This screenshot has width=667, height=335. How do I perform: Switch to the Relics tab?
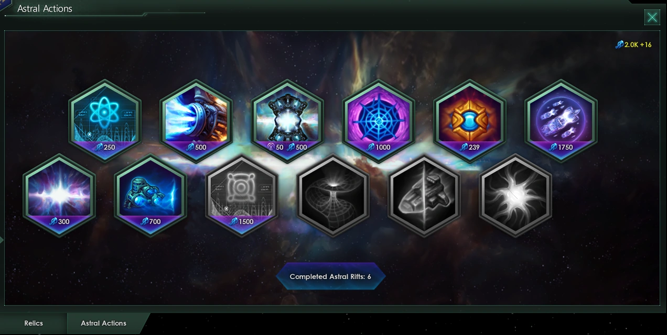coord(34,323)
